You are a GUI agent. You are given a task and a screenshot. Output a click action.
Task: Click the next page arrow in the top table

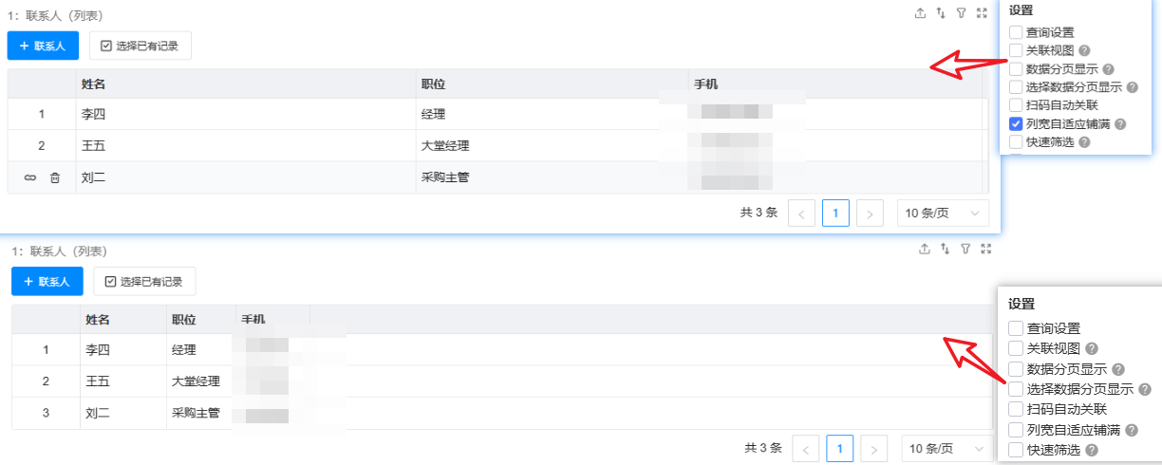[x=870, y=214]
